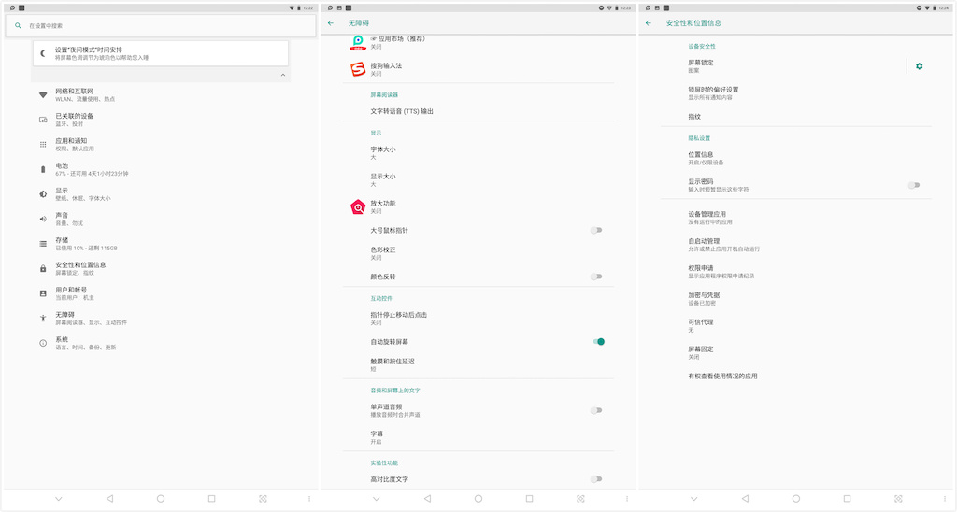Screen dimensions: 957x512
Task: Open the 字体大小 setting
Action: click(x=383, y=153)
